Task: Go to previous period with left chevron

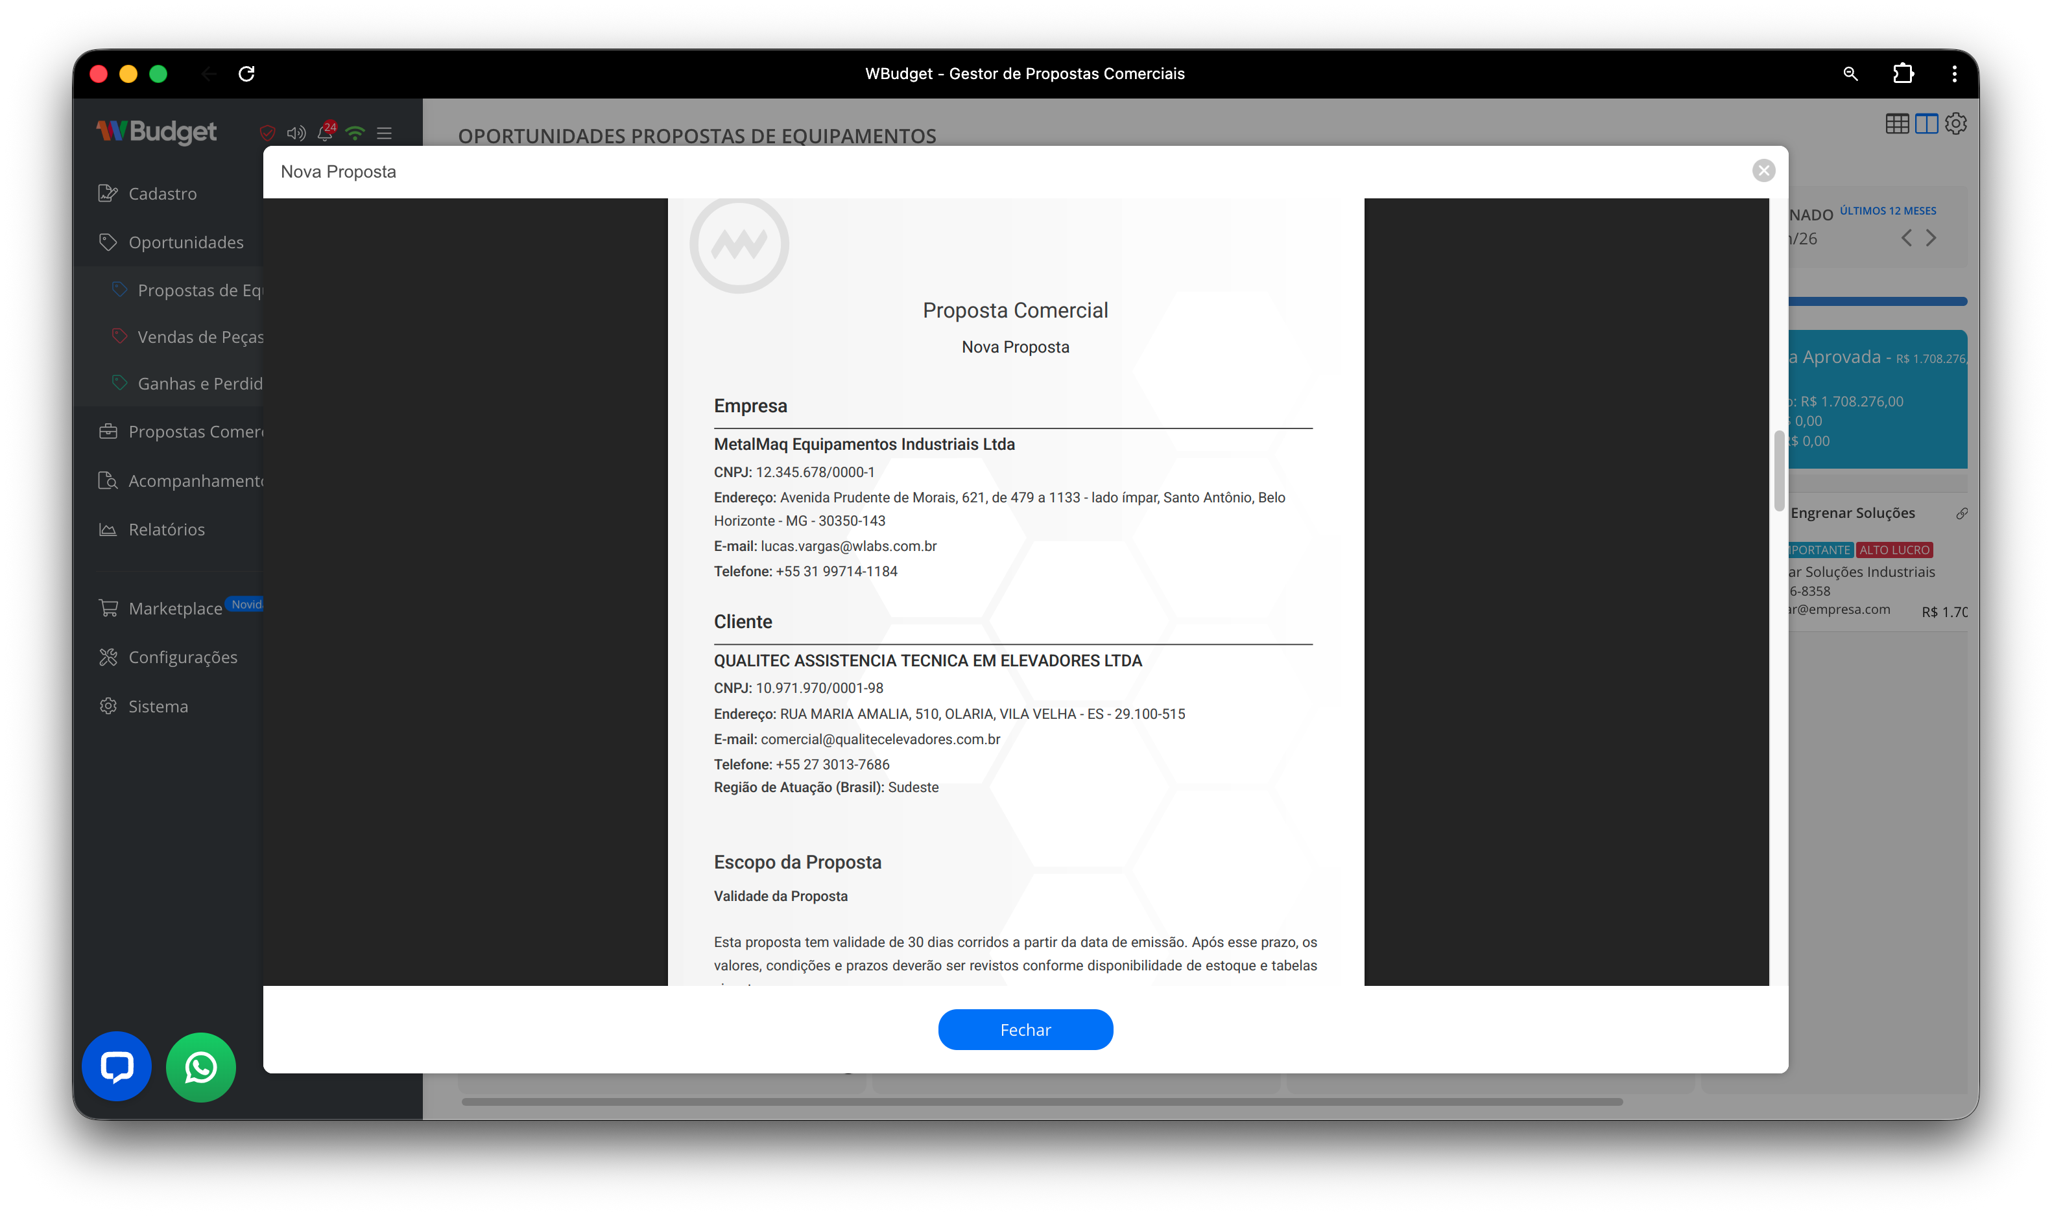Action: (1905, 238)
